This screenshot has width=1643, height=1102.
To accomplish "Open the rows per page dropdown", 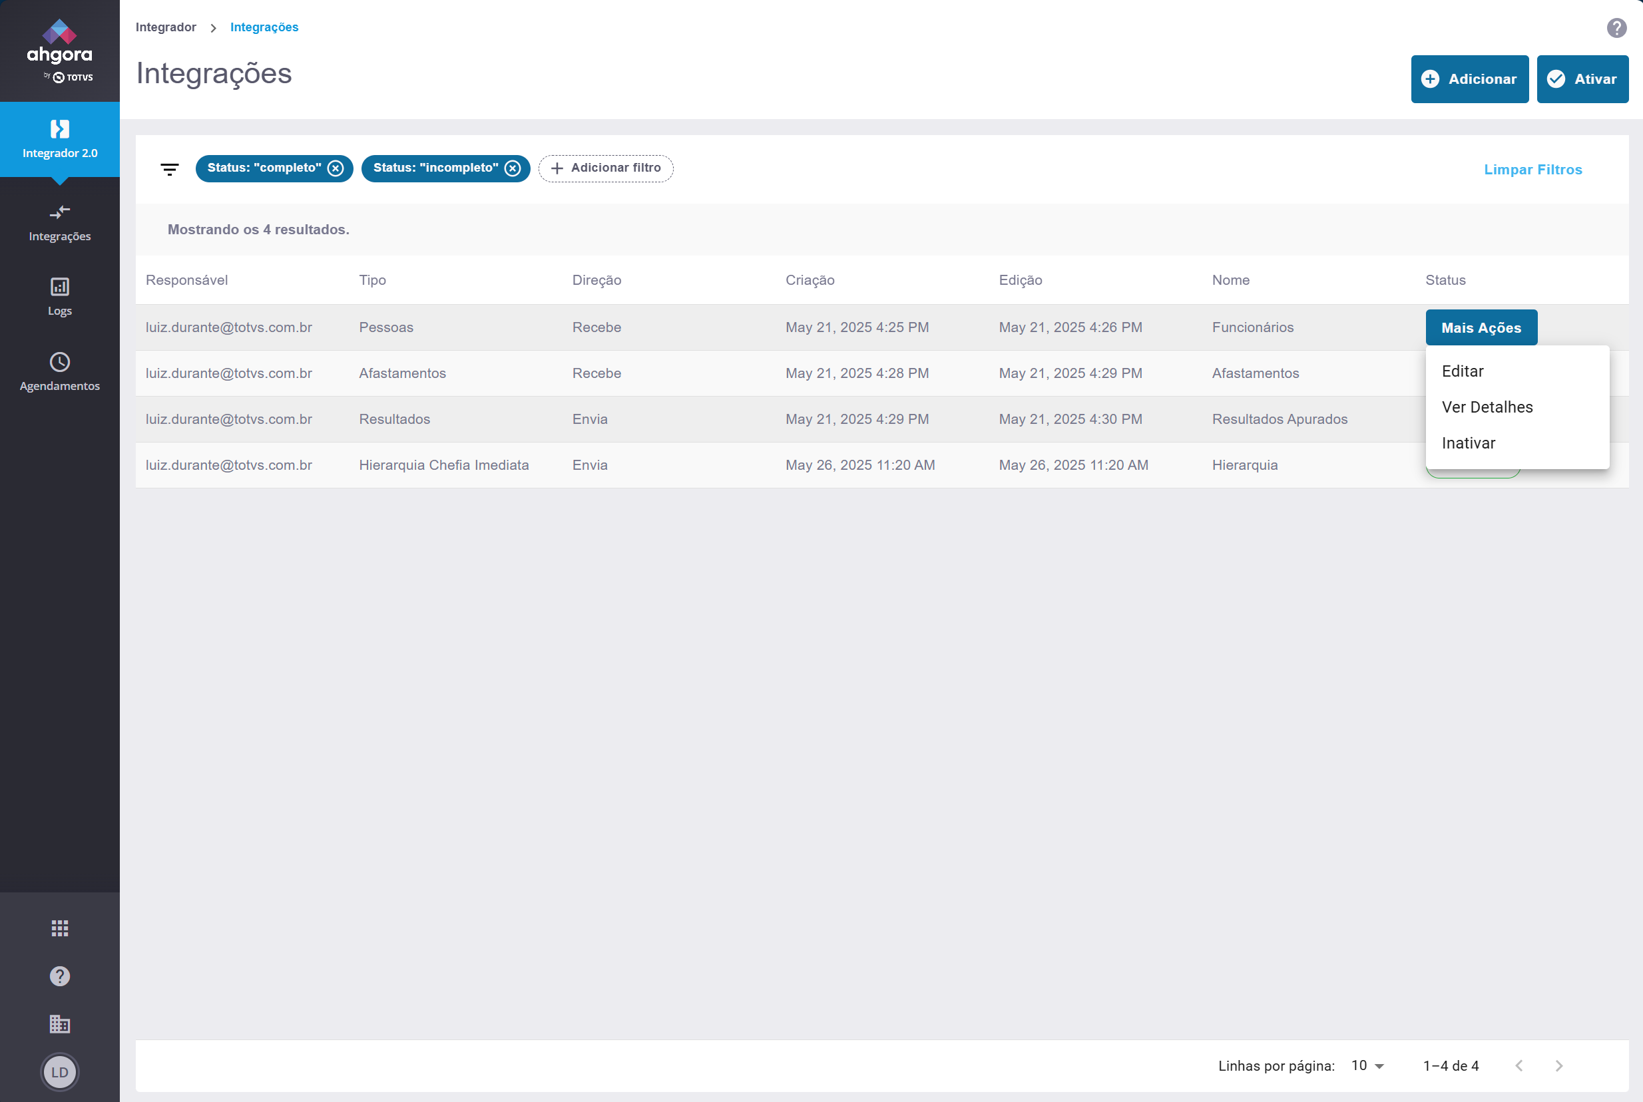I will 1367,1065.
